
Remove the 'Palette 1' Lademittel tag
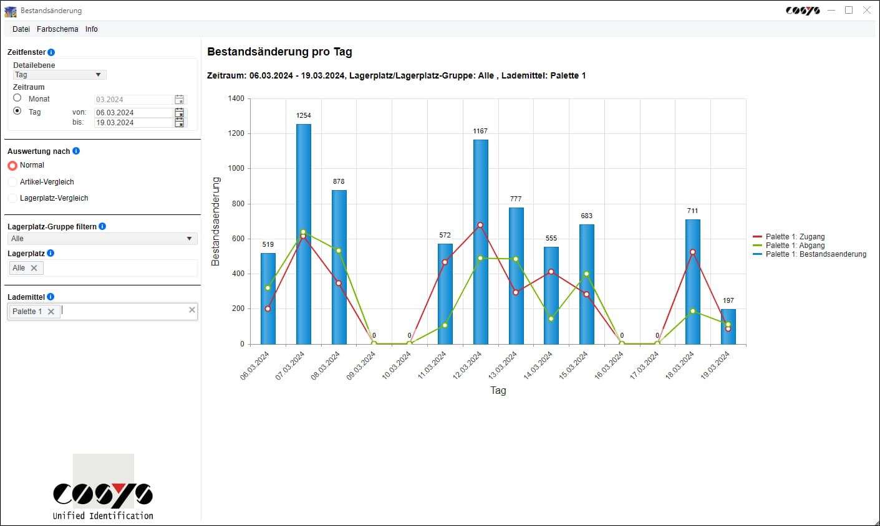click(x=51, y=312)
